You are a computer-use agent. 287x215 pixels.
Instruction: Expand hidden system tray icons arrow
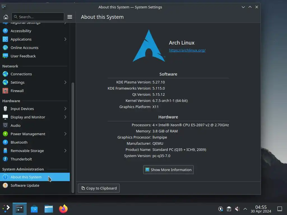click(245, 209)
